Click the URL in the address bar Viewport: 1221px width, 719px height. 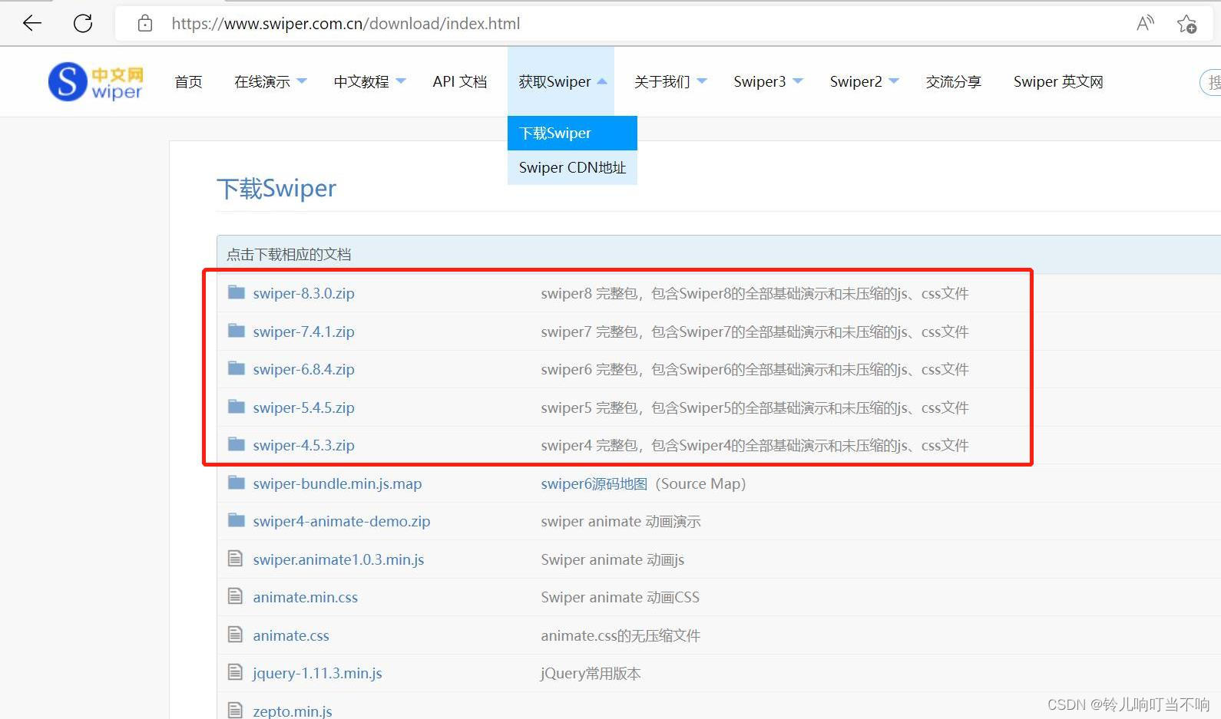[x=346, y=24]
